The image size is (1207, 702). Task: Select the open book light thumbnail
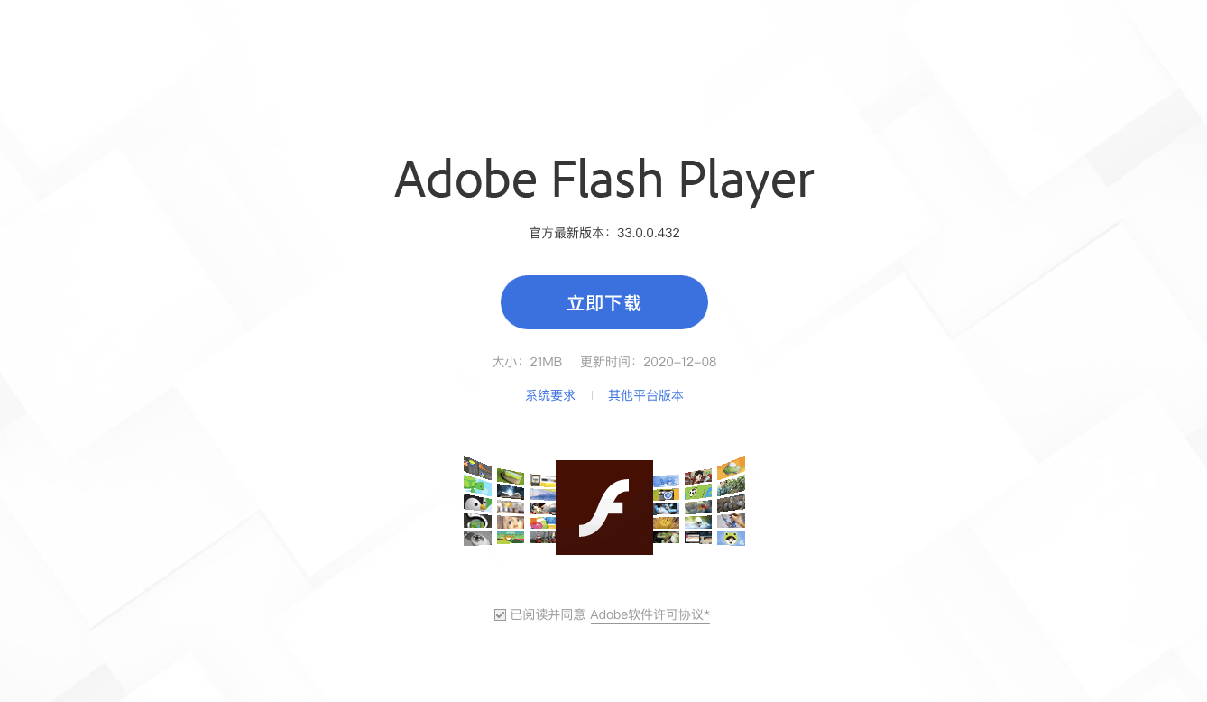point(511,492)
